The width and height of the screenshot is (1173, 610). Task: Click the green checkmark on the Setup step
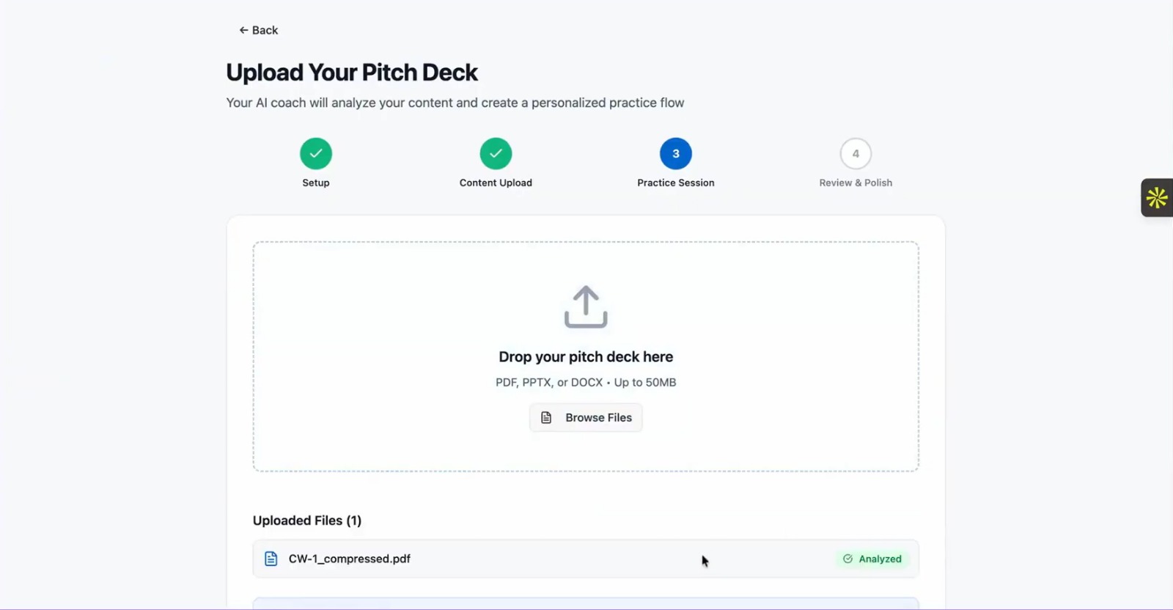(315, 154)
